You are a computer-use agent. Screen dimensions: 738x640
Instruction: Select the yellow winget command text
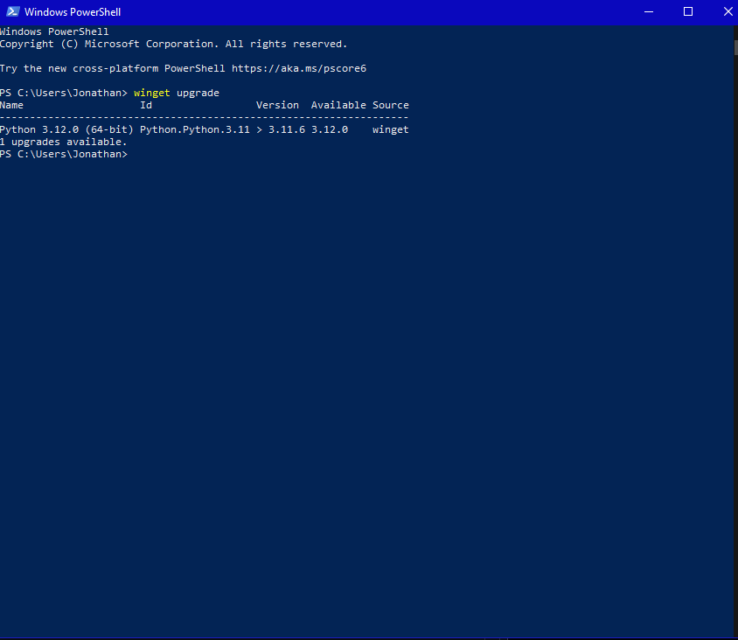pos(151,92)
